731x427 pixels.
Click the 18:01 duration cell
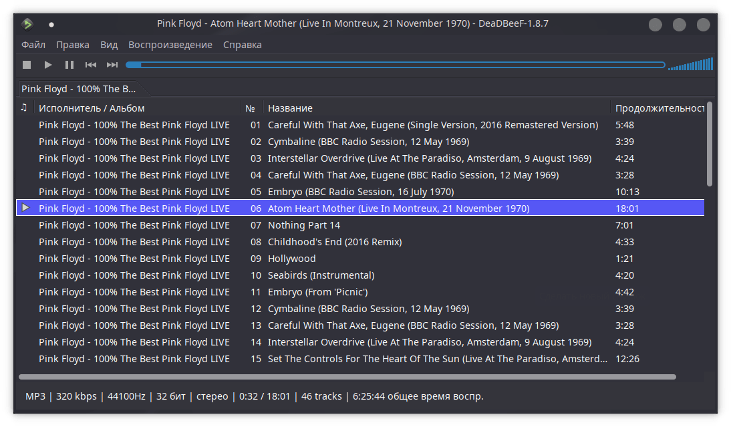point(627,208)
